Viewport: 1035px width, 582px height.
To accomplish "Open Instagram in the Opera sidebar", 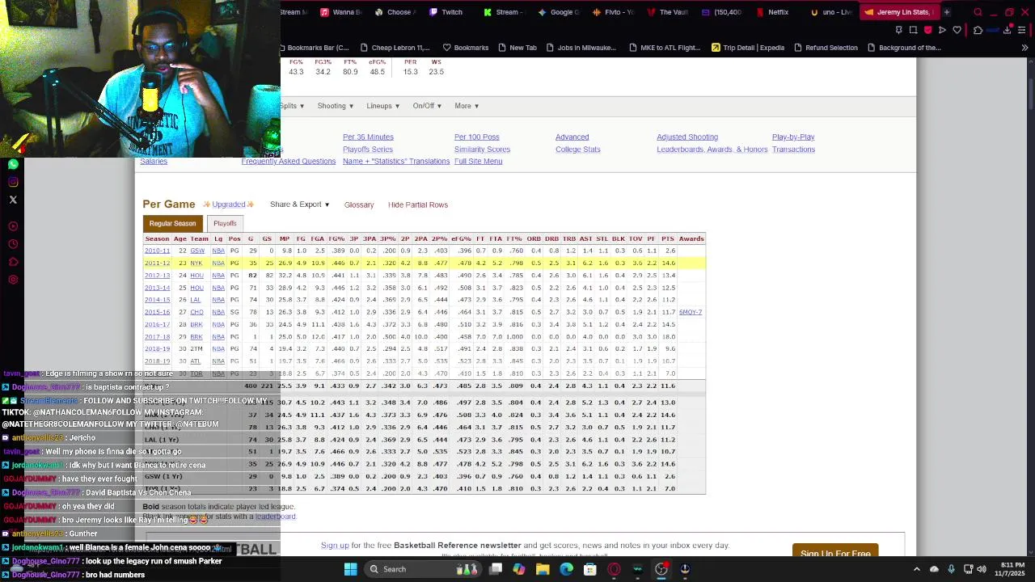I will click(13, 182).
